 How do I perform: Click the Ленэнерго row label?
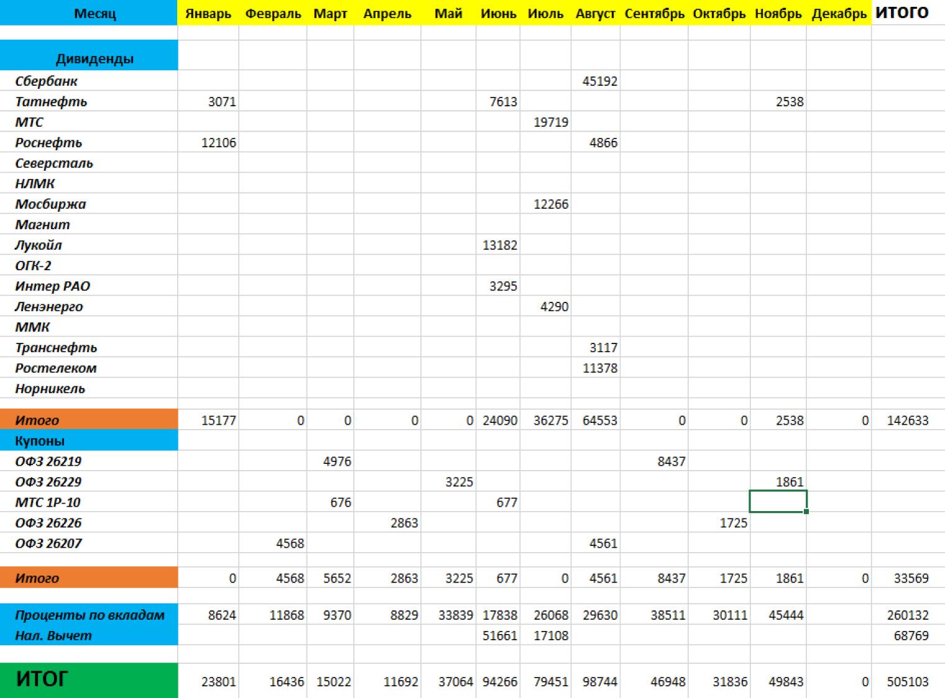tap(49, 306)
